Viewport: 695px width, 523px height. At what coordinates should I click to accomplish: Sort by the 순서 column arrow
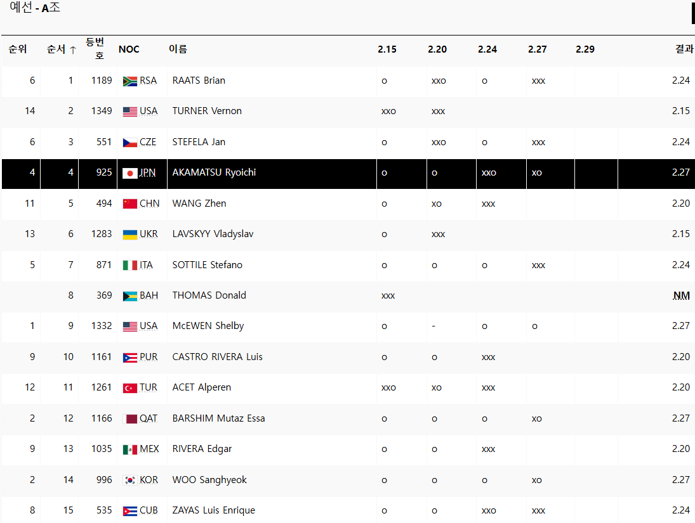pyautogui.click(x=73, y=49)
